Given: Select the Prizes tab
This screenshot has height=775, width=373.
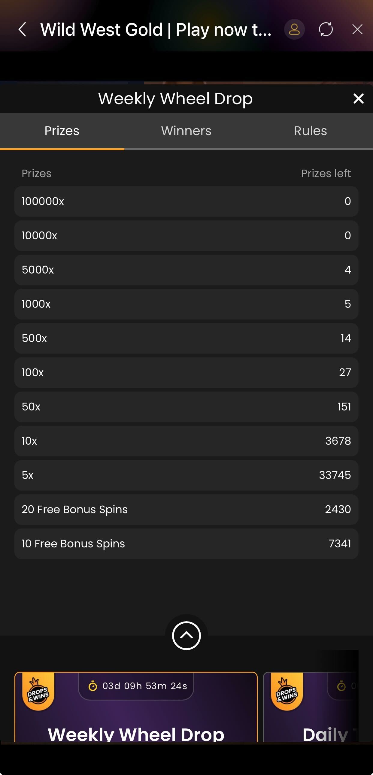Looking at the screenshot, I should point(62,131).
